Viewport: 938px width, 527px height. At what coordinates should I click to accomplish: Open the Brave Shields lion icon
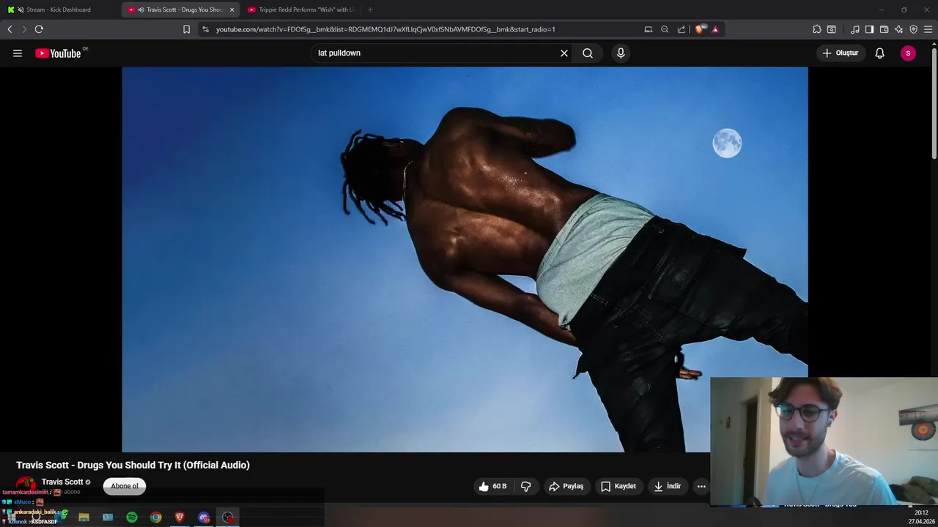coord(700,29)
